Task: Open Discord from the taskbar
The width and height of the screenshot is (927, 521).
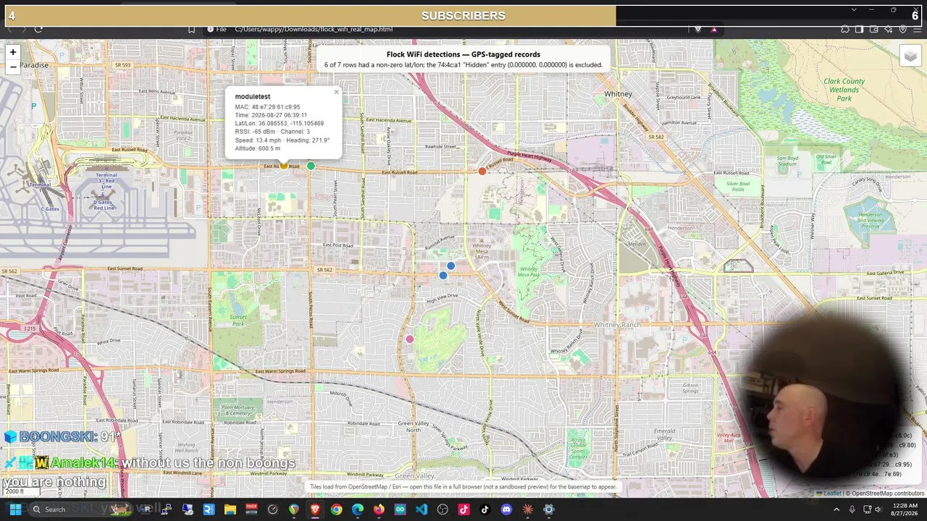Action: (506, 509)
